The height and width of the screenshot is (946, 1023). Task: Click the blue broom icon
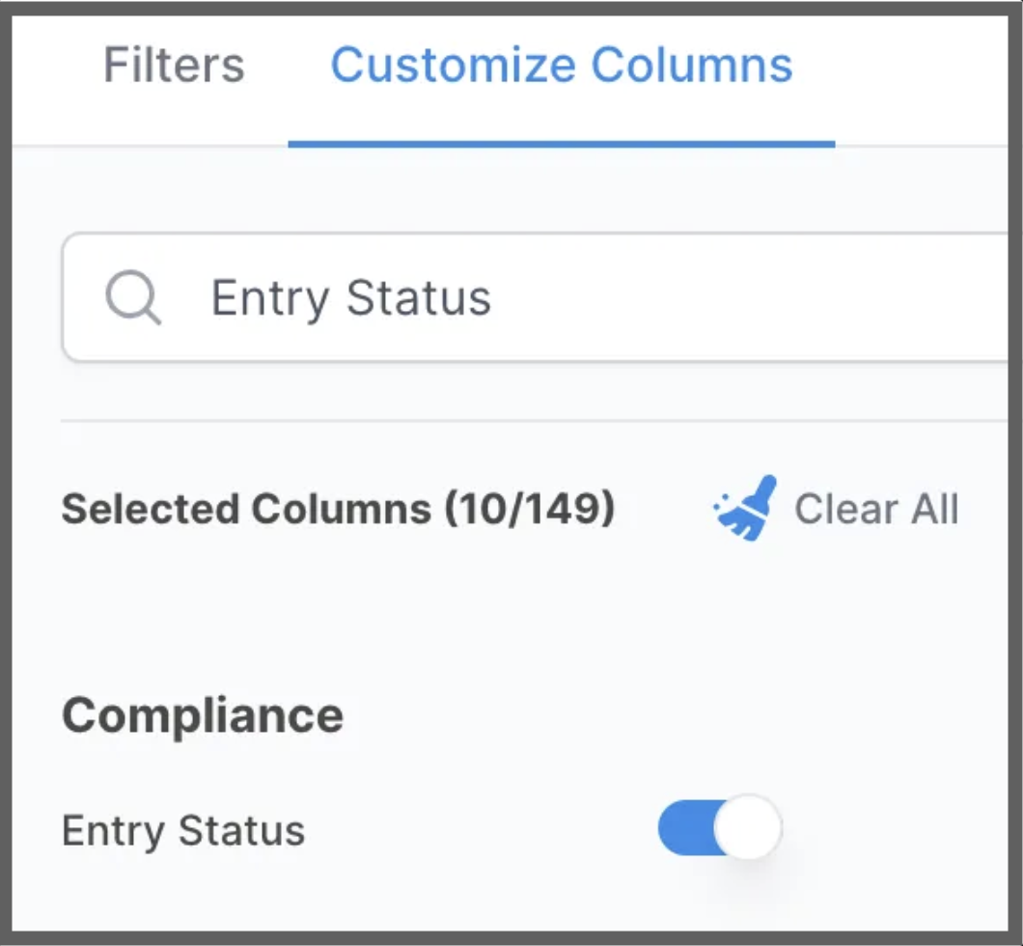[746, 508]
